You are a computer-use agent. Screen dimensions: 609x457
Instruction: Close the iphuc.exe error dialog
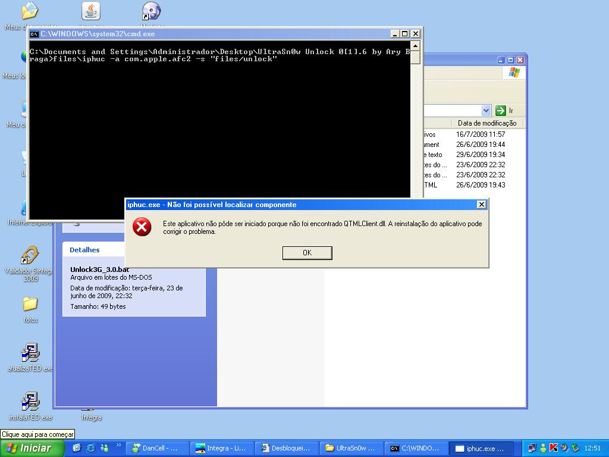coord(481,205)
